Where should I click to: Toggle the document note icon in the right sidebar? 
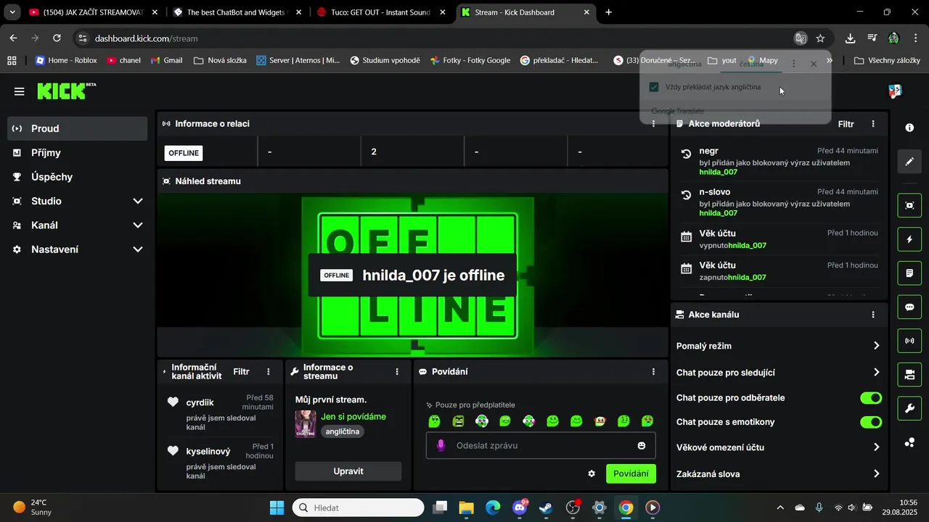(x=909, y=273)
